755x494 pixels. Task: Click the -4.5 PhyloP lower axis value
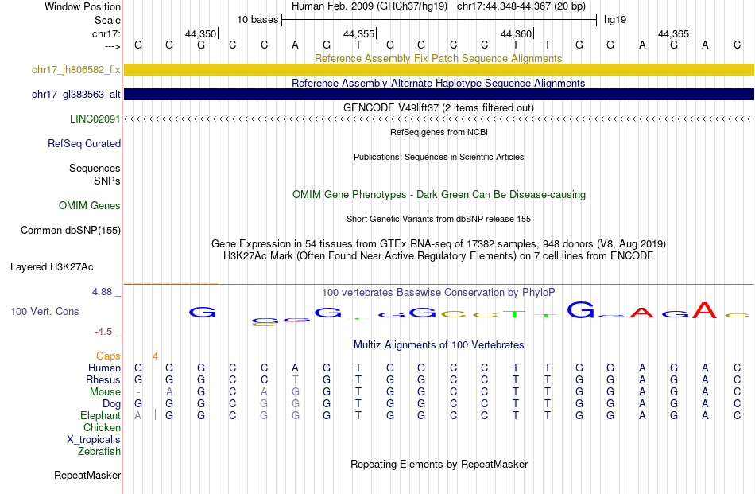point(107,332)
